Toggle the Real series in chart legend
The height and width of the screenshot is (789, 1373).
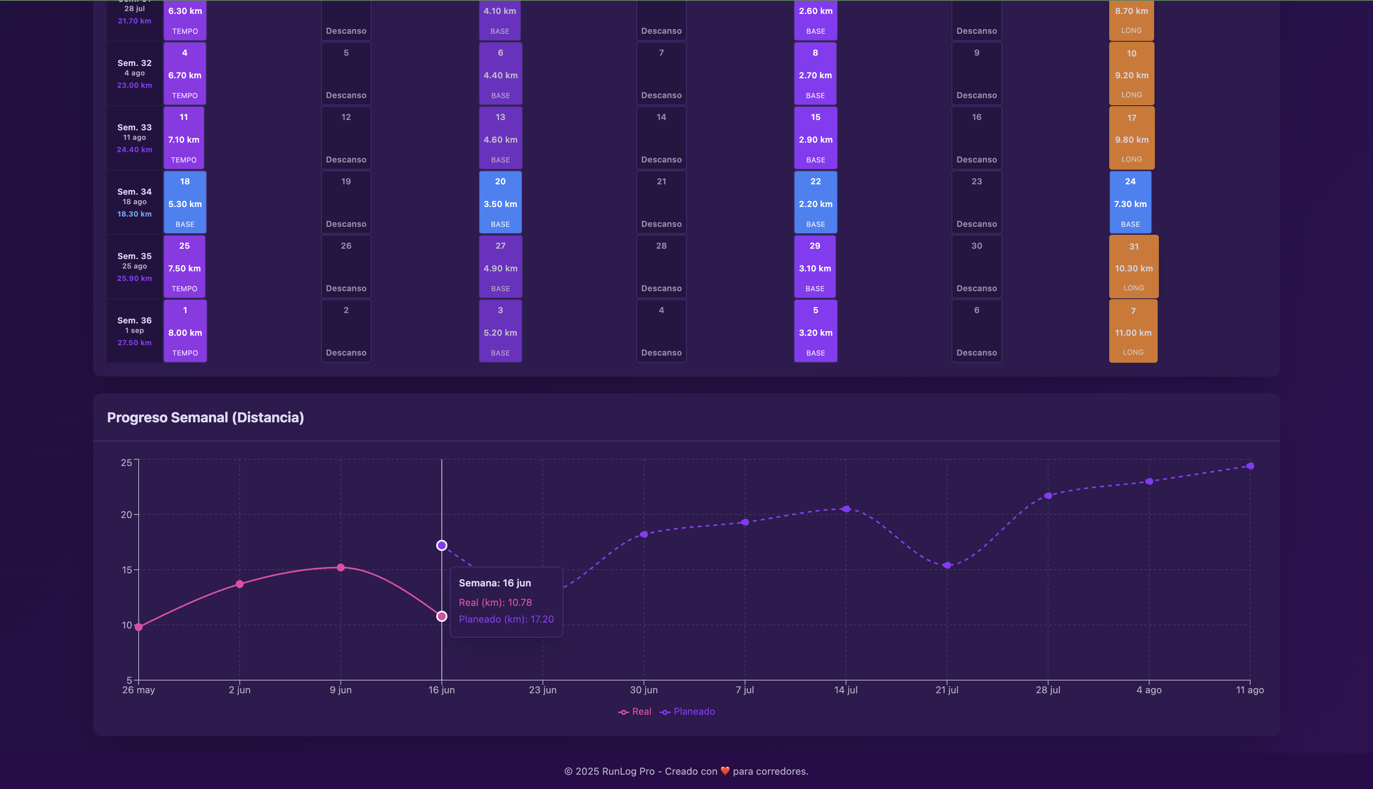click(634, 712)
